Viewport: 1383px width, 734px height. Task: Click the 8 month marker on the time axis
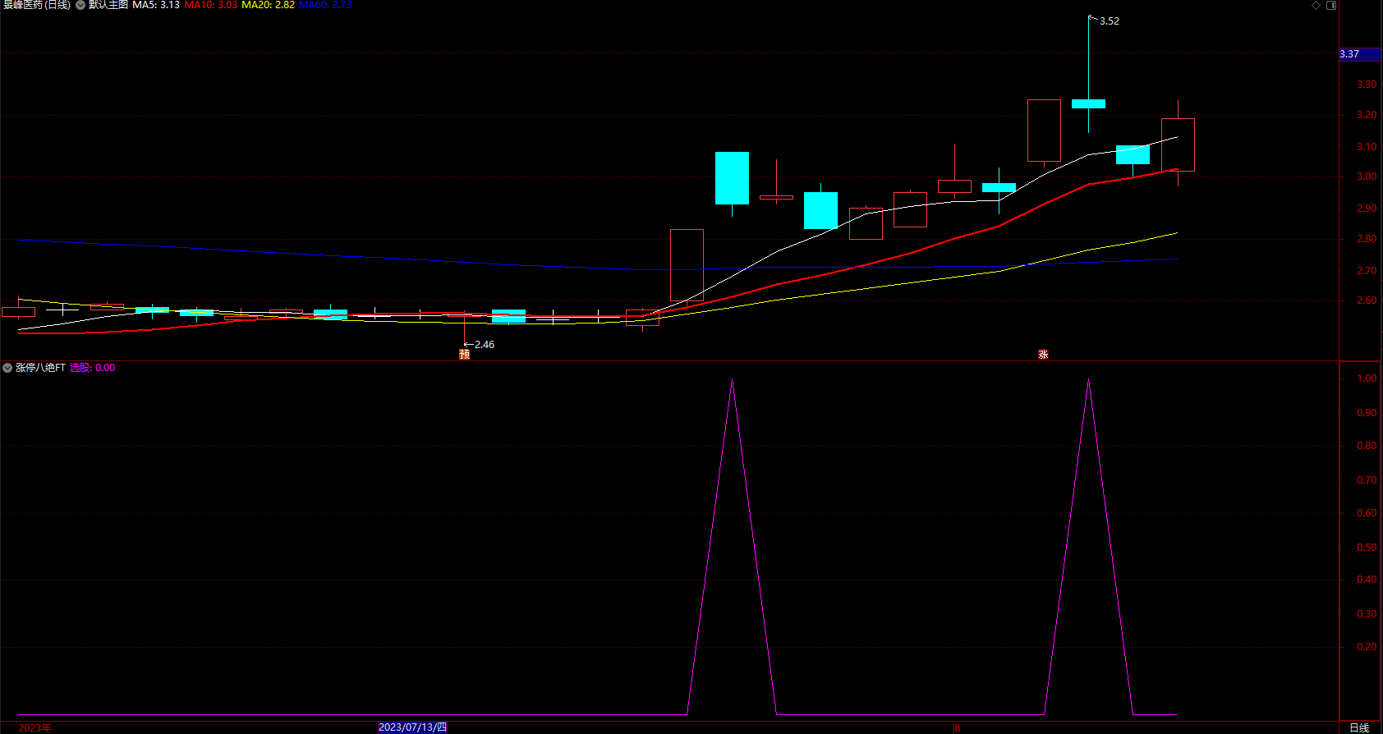957,728
